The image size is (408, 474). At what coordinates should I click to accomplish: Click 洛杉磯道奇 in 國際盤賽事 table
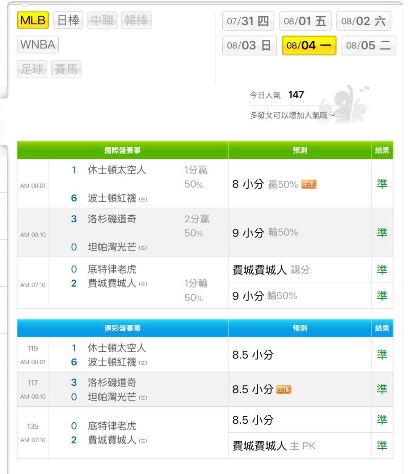click(x=112, y=219)
